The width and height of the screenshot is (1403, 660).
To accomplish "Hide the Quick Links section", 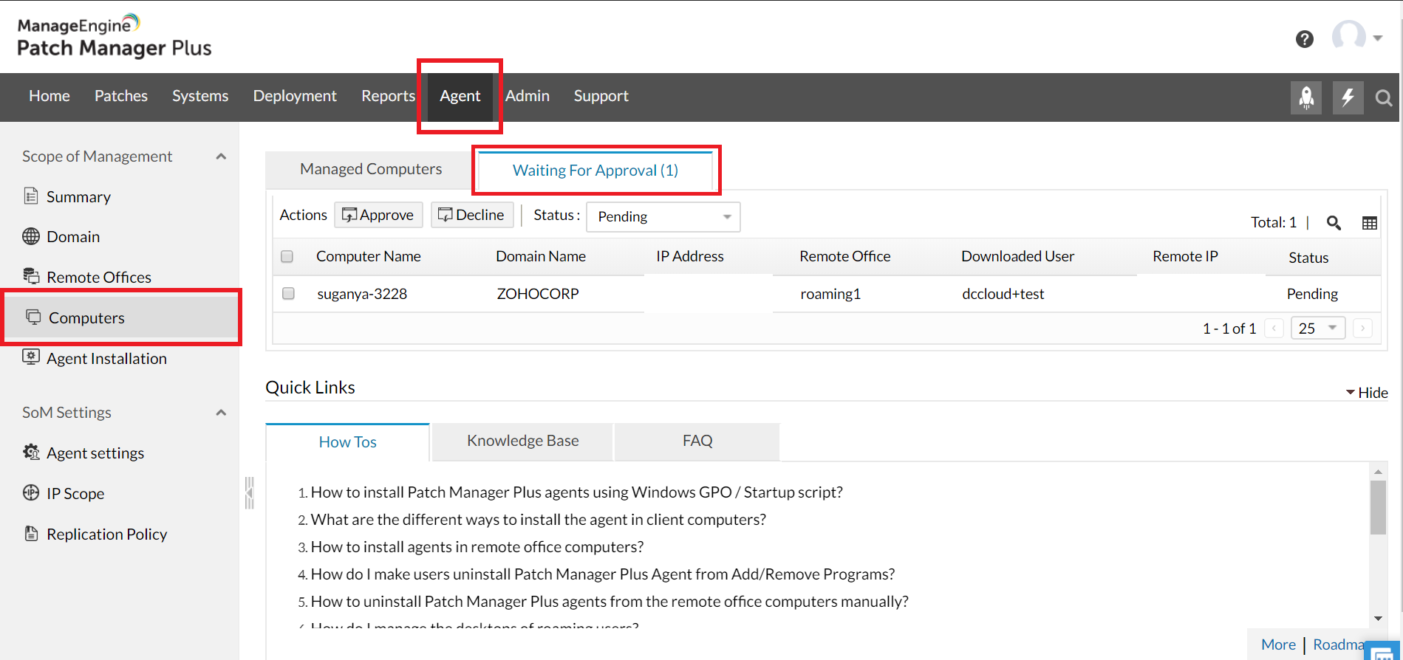I will [x=1367, y=393].
